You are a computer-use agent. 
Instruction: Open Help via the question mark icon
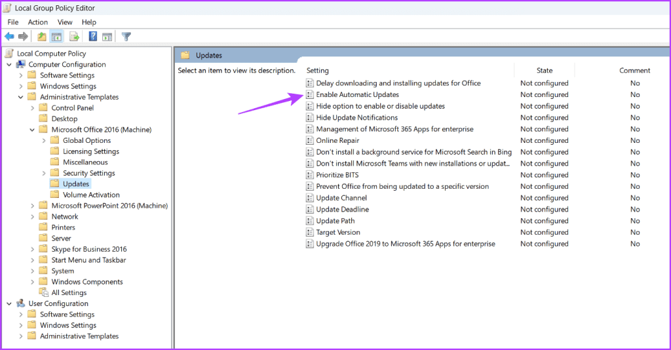[x=93, y=37]
